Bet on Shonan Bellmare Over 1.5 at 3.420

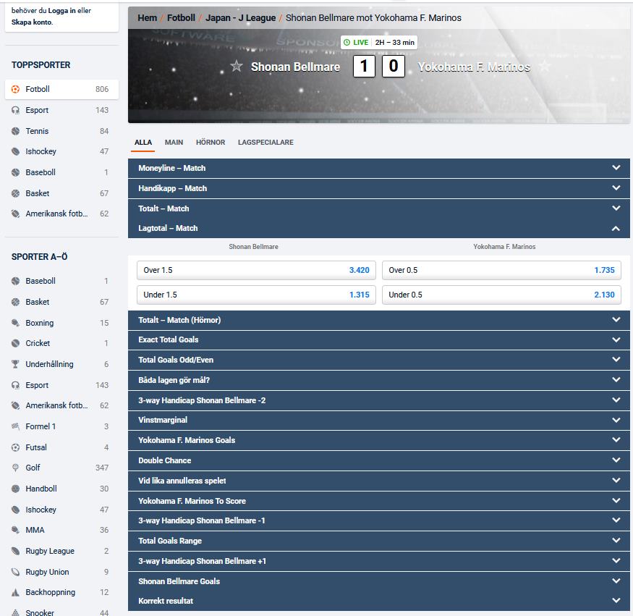(x=256, y=270)
